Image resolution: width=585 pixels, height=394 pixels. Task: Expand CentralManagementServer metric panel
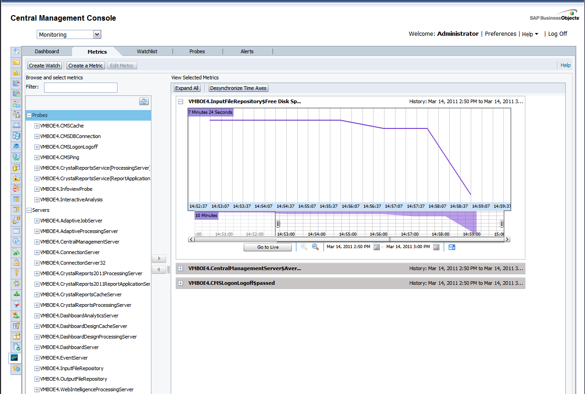[x=180, y=268]
